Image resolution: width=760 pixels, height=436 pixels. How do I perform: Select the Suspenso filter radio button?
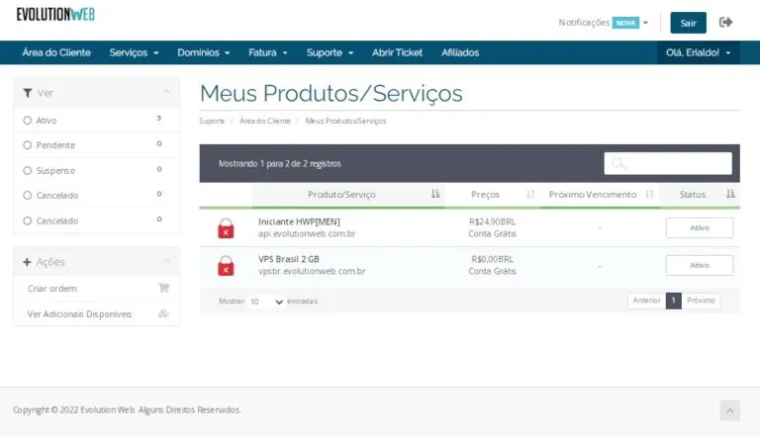pos(27,170)
